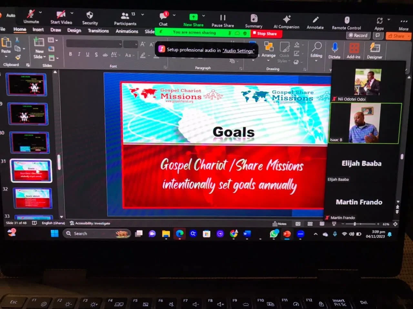413x309 pixels.
Task: Toggle Strikethrough formatting
Action: coord(105,55)
